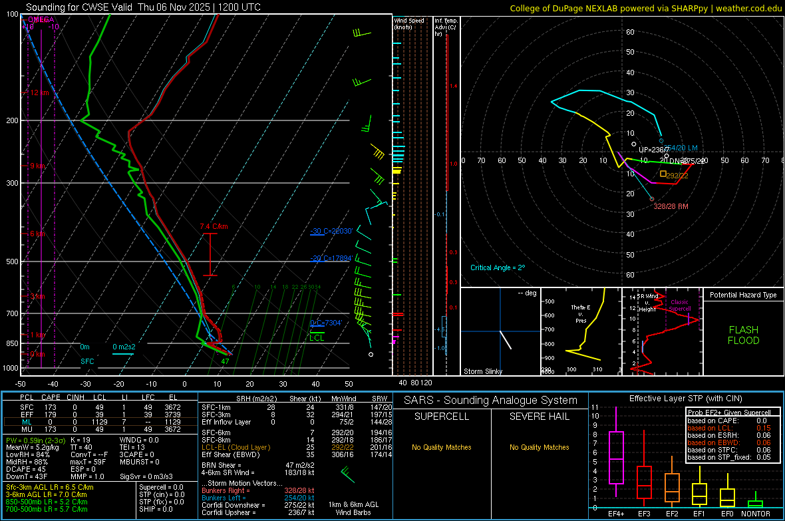
Task: Click the Critical Angle = 2° text
Action: click(498, 267)
